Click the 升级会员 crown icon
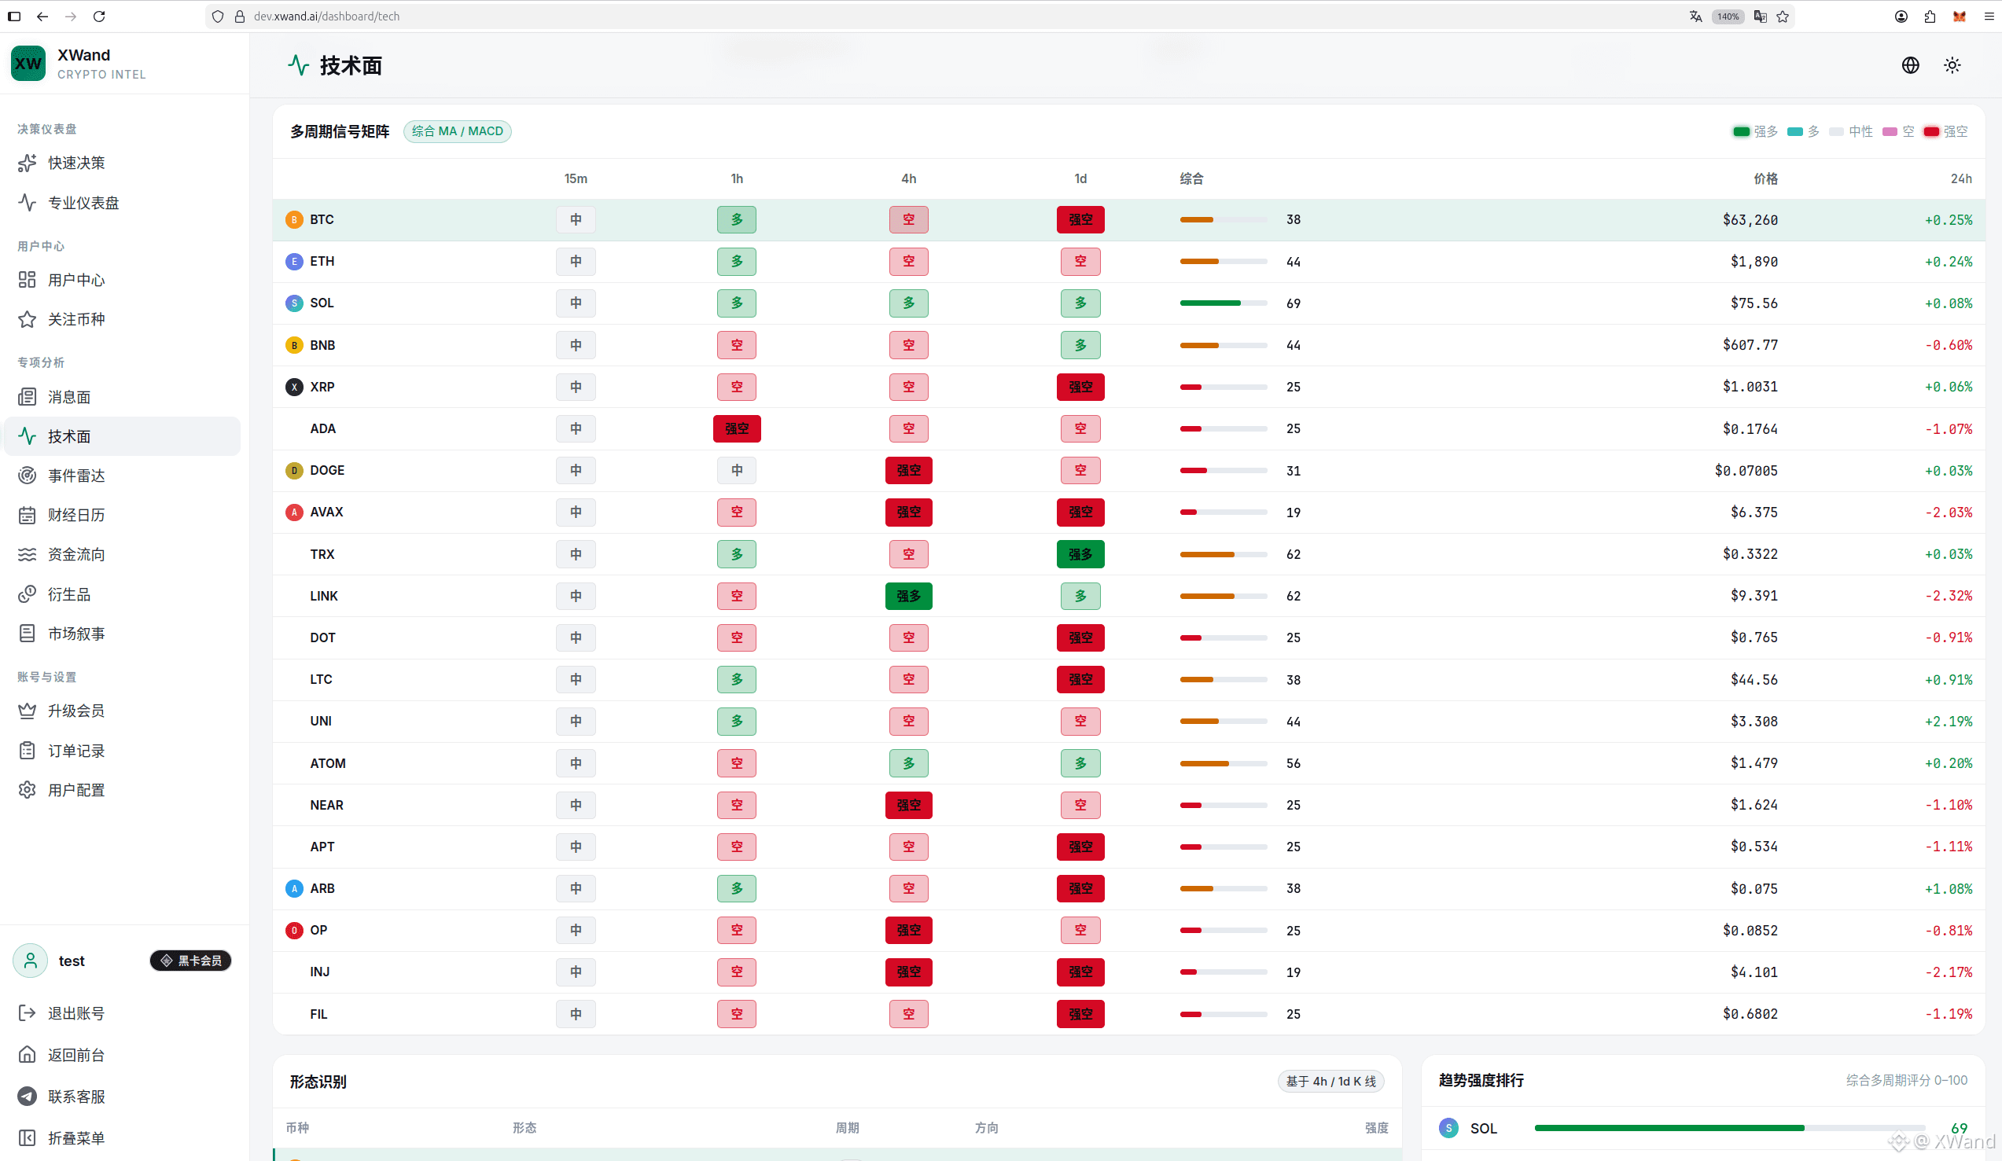2002x1161 pixels. click(x=27, y=711)
